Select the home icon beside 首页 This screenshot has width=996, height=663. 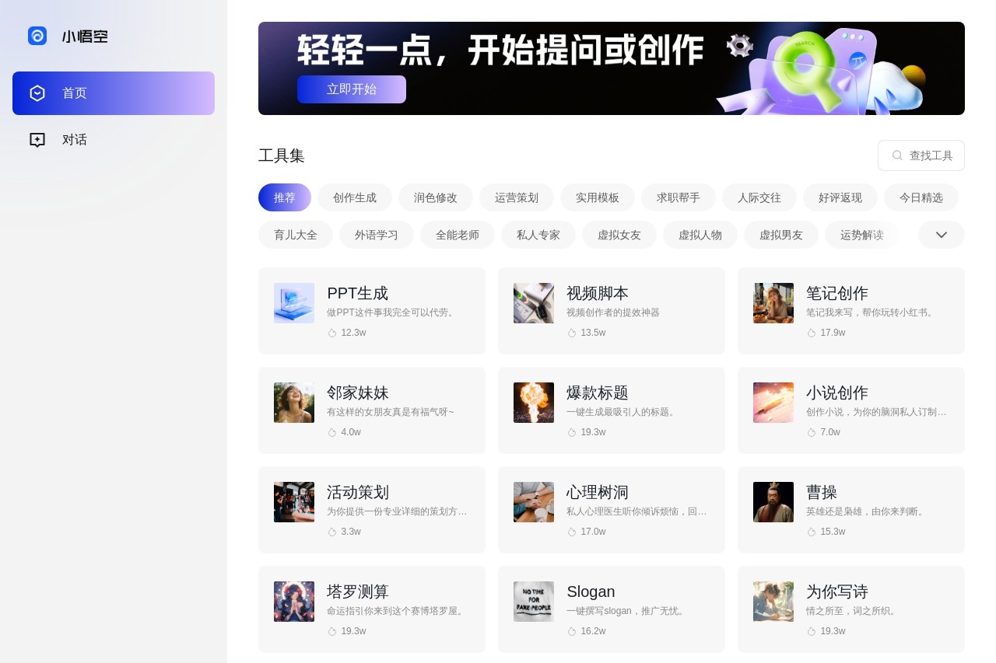pyautogui.click(x=37, y=92)
